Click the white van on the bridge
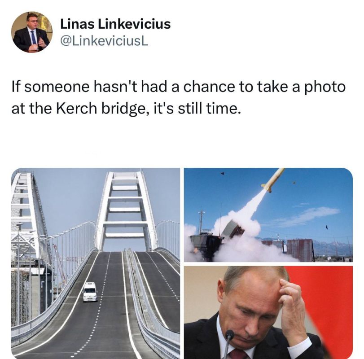The width and height of the screenshot is (364, 359). coord(90,292)
